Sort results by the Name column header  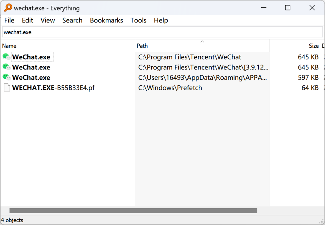coord(69,46)
